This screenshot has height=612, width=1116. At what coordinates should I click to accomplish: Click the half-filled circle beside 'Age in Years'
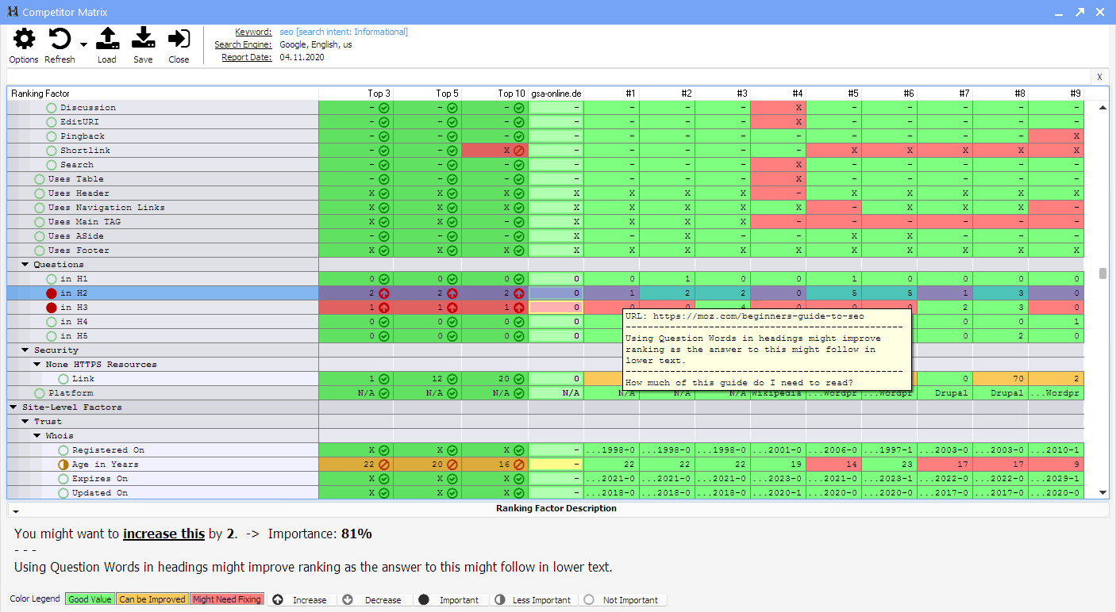coord(63,465)
